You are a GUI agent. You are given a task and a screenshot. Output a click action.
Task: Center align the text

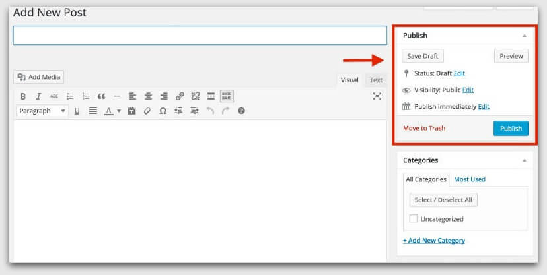(x=148, y=96)
